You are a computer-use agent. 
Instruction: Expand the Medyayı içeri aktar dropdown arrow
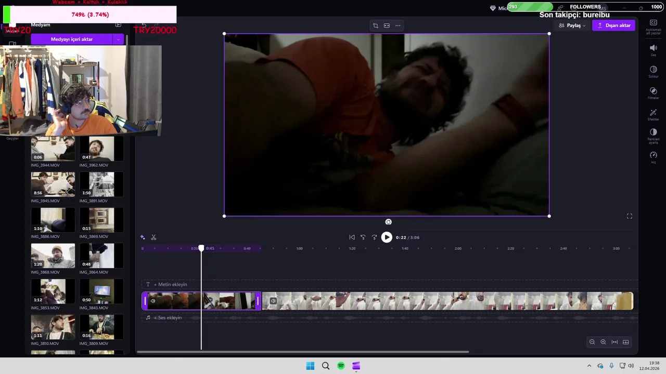tap(118, 39)
